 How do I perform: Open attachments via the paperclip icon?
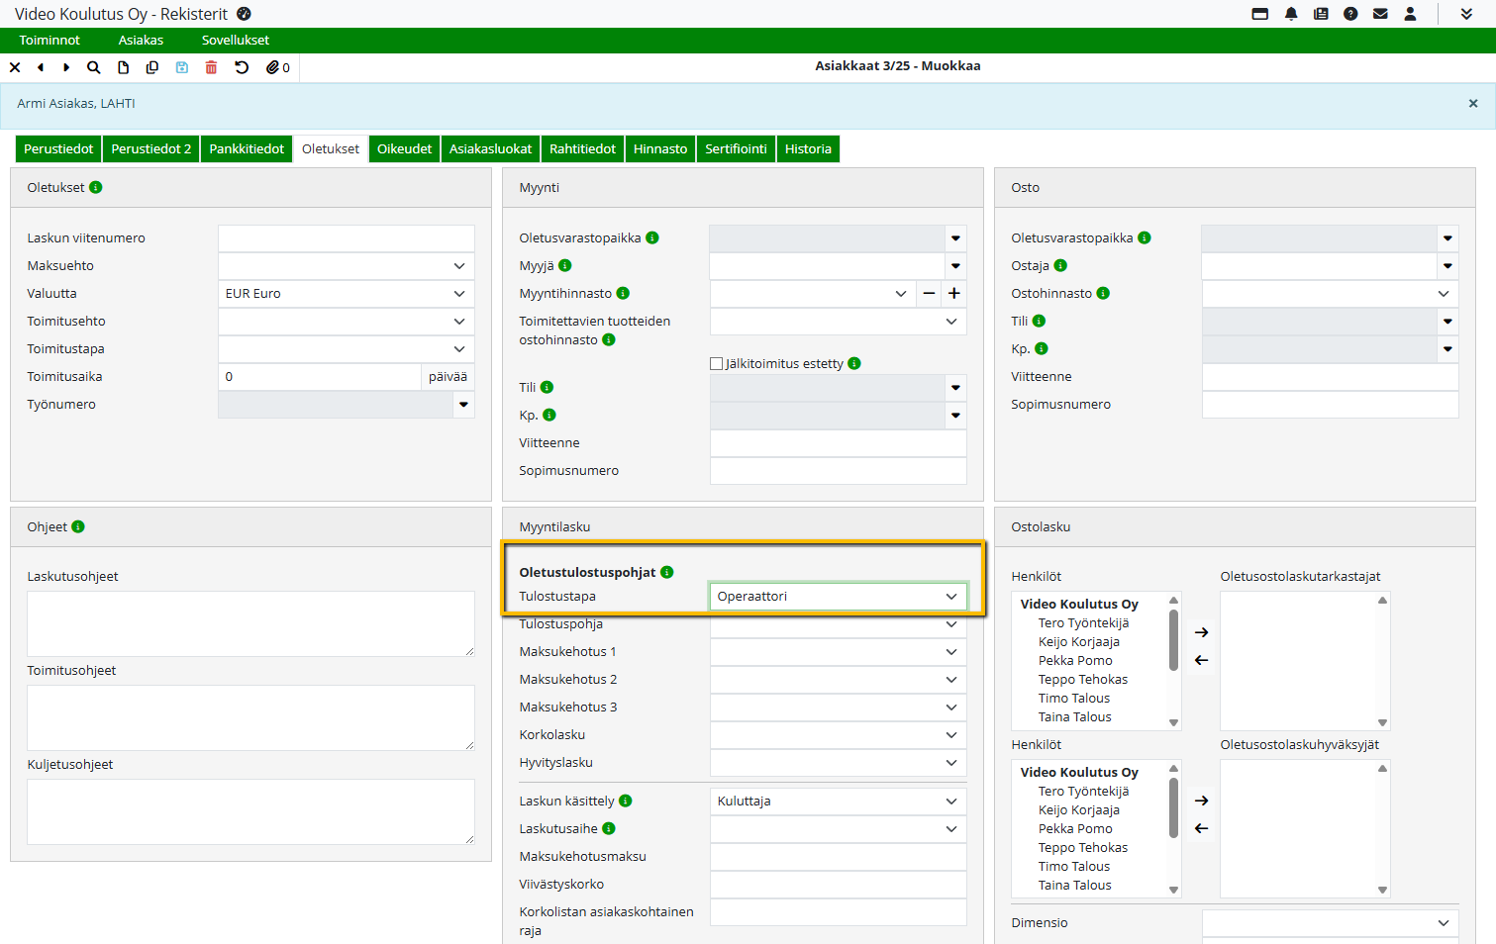tap(273, 67)
